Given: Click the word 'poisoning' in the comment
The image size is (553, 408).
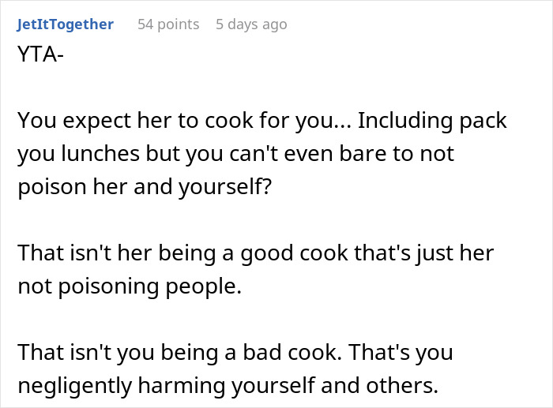Looking at the screenshot, I should 108,286.
